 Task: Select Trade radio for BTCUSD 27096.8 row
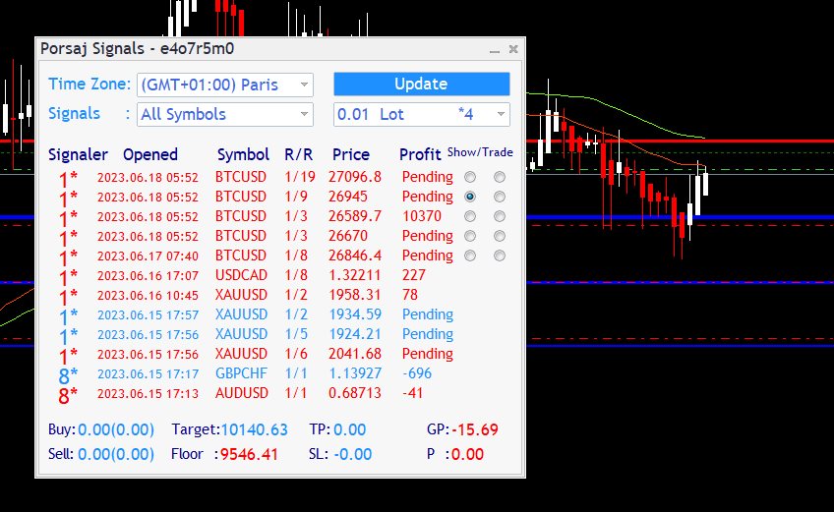(x=500, y=177)
